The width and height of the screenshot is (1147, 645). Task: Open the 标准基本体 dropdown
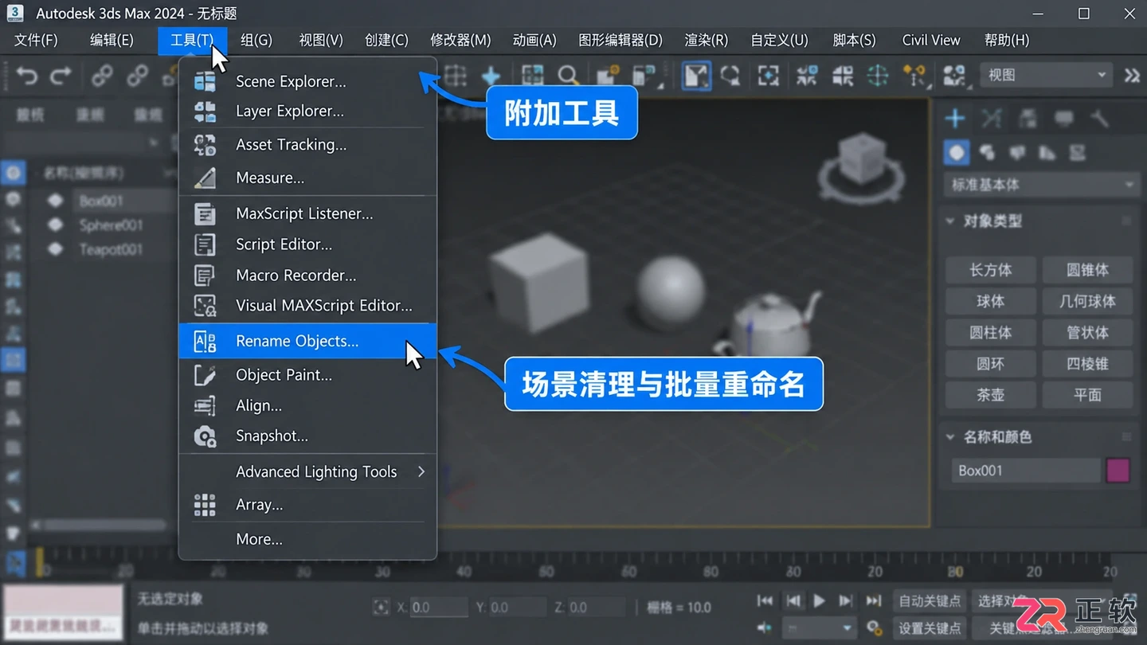click(x=1042, y=185)
